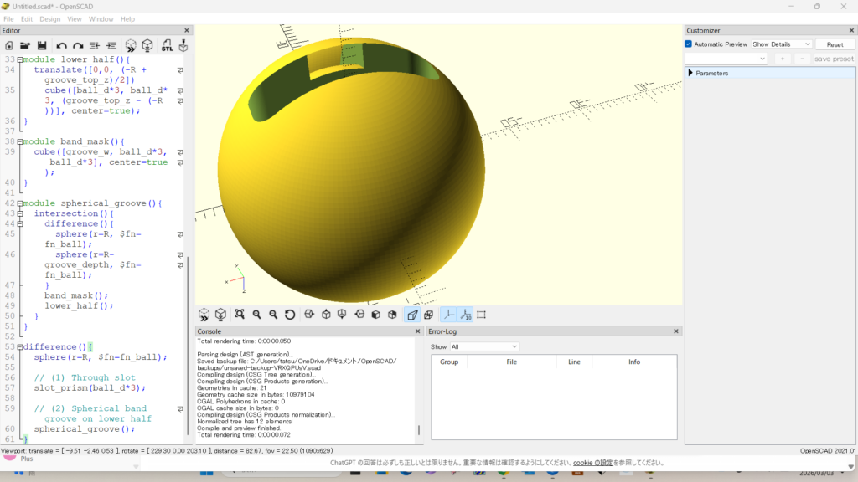This screenshot has height=482, width=858.
Task: Click the View All icon below viewport
Action: (x=239, y=315)
